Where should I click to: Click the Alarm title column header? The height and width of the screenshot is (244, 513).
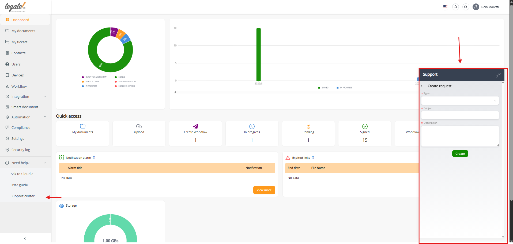pyautogui.click(x=75, y=168)
